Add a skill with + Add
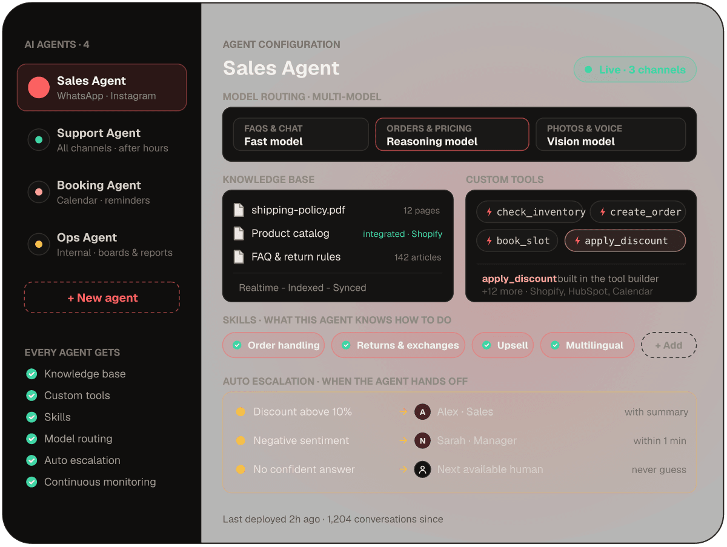 tap(669, 345)
